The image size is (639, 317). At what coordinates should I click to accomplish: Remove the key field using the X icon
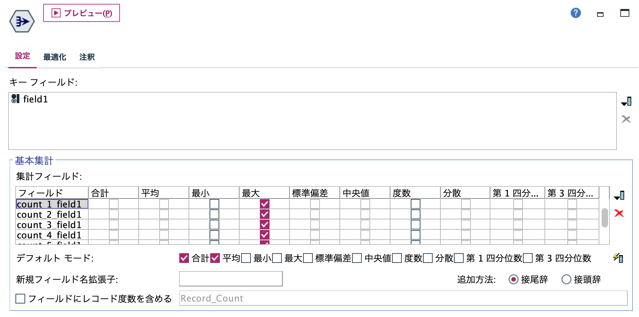[626, 119]
